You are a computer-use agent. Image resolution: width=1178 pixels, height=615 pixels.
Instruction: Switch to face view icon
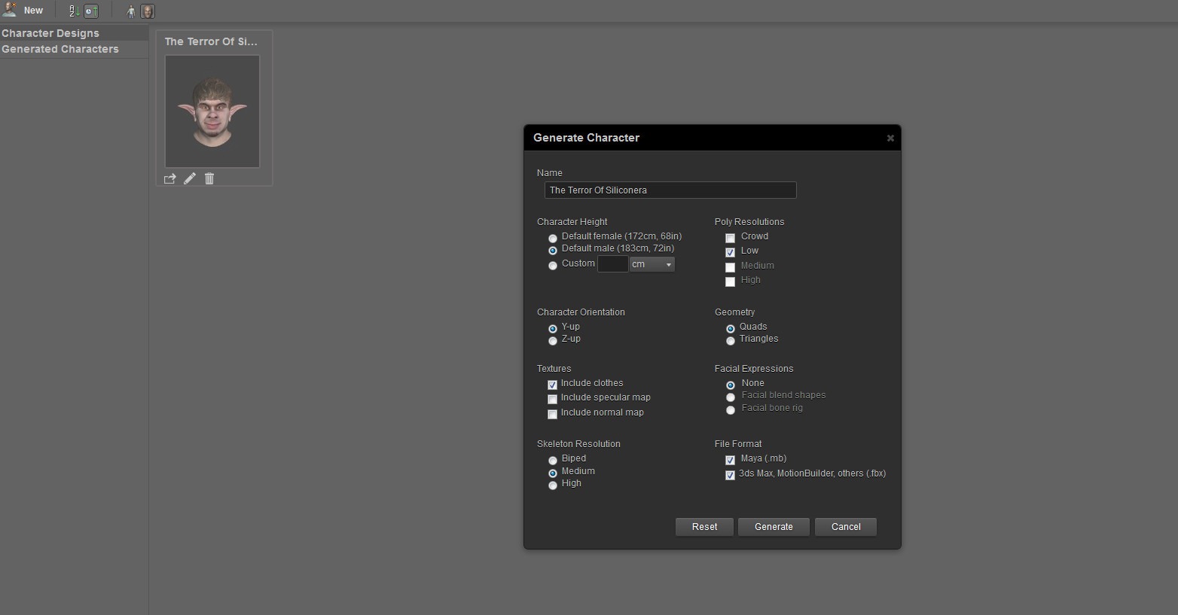tap(148, 11)
